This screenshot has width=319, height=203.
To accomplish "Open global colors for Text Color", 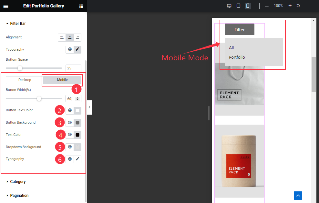I will click(x=70, y=135).
